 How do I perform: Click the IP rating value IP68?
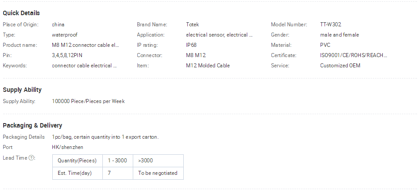(191, 45)
